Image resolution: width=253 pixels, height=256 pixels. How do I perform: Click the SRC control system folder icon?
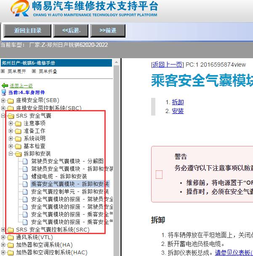11,230
